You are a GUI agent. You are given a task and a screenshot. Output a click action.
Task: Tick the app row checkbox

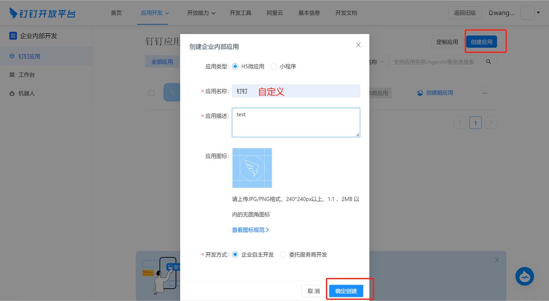tap(151, 93)
